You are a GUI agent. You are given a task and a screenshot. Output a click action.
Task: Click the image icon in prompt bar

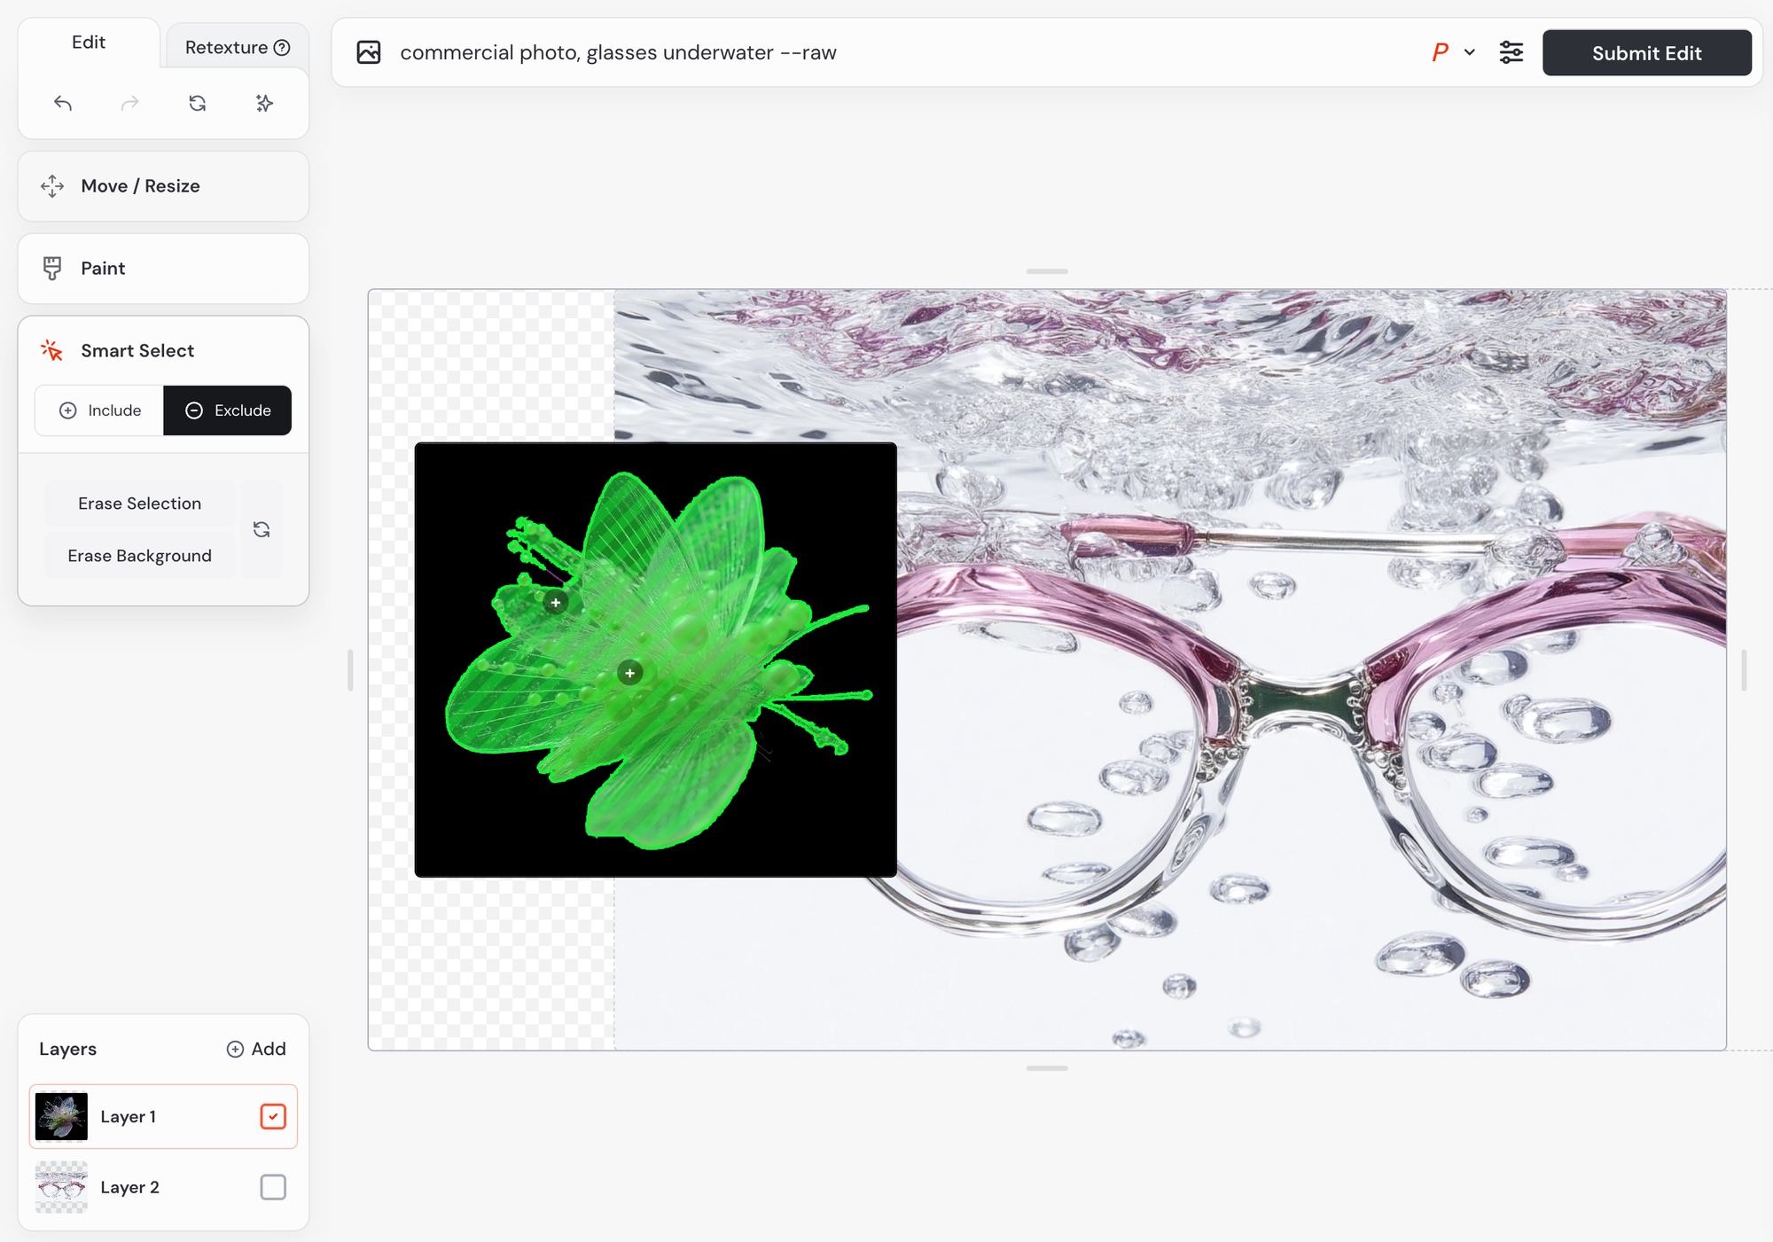click(369, 52)
